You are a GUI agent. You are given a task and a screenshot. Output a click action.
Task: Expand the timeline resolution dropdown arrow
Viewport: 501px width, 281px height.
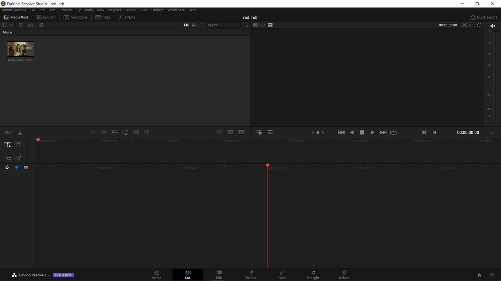tap(470, 25)
